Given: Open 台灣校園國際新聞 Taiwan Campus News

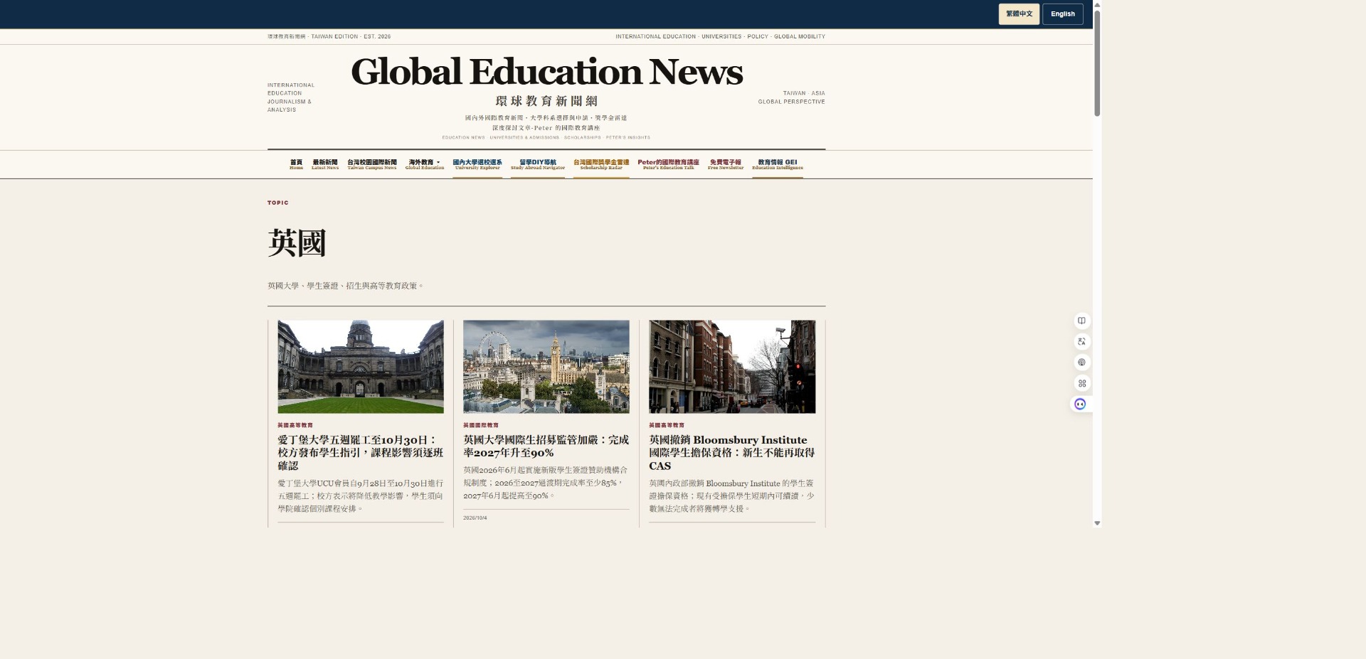Looking at the screenshot, I should (372, 164).
